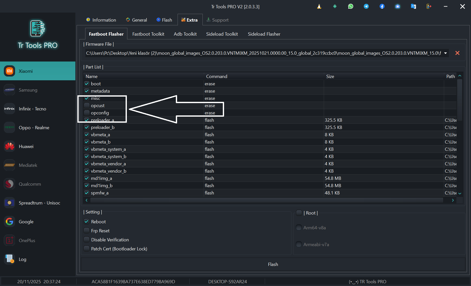Select Google in the brand sidebar
The width and height of the screenshot is (471, 286).
click(x=38, y=222)
